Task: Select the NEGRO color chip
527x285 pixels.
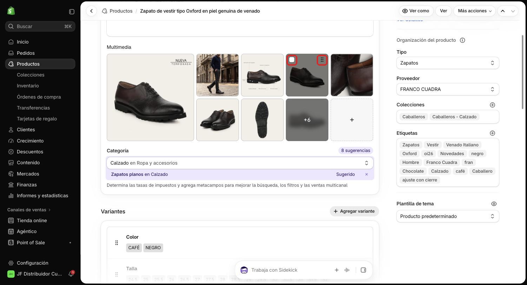Action: 153,248
